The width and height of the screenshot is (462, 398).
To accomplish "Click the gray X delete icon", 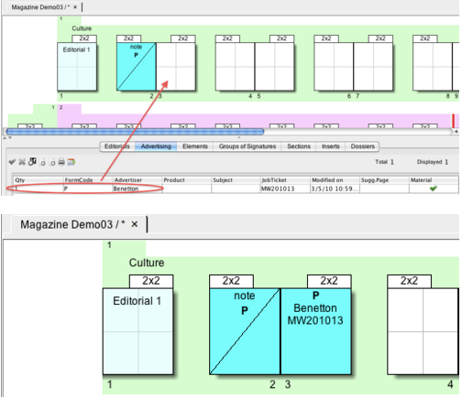I will 22,162.
